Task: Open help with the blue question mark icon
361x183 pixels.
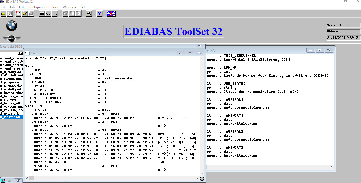Action: click(99, 14)
